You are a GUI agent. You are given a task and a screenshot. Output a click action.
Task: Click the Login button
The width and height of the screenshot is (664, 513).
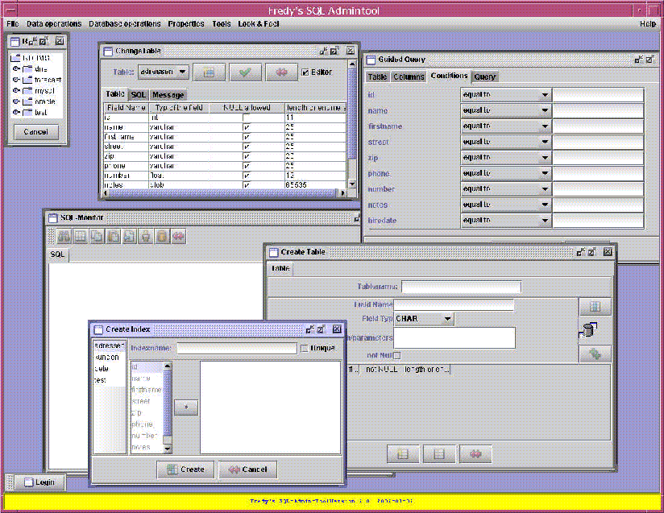[x=39, y=482]
